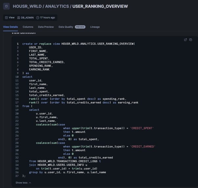Click TOTAL_CREDITS_EARNED on line 6
This screenshot has height=188, width=198.
pyautogui.click(x=46, y=62)
